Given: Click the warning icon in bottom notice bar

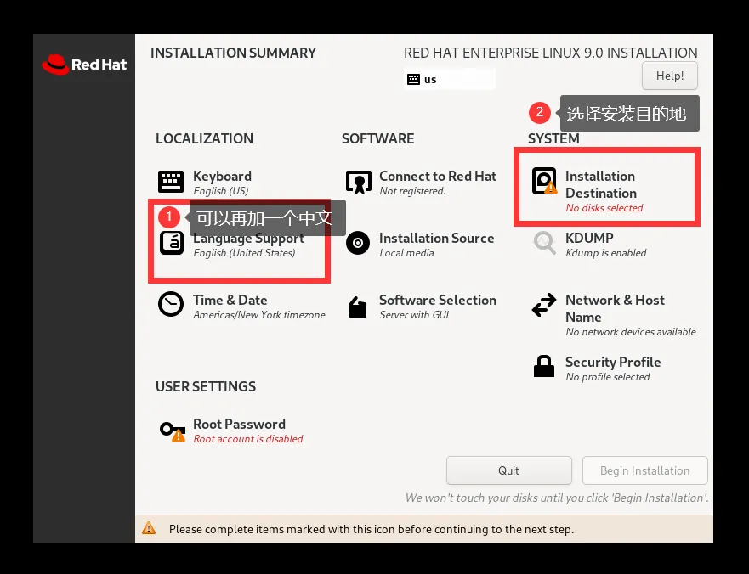Looking at the screenshot, I should click(x=149, y=528).
